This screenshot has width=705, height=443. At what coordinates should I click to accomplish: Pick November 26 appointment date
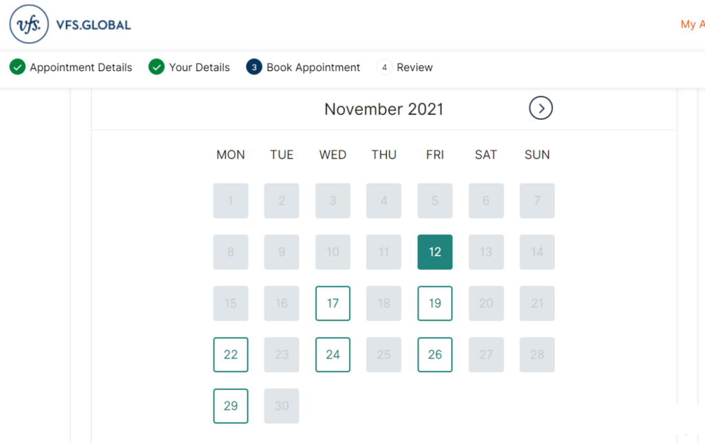coord(435,354)
